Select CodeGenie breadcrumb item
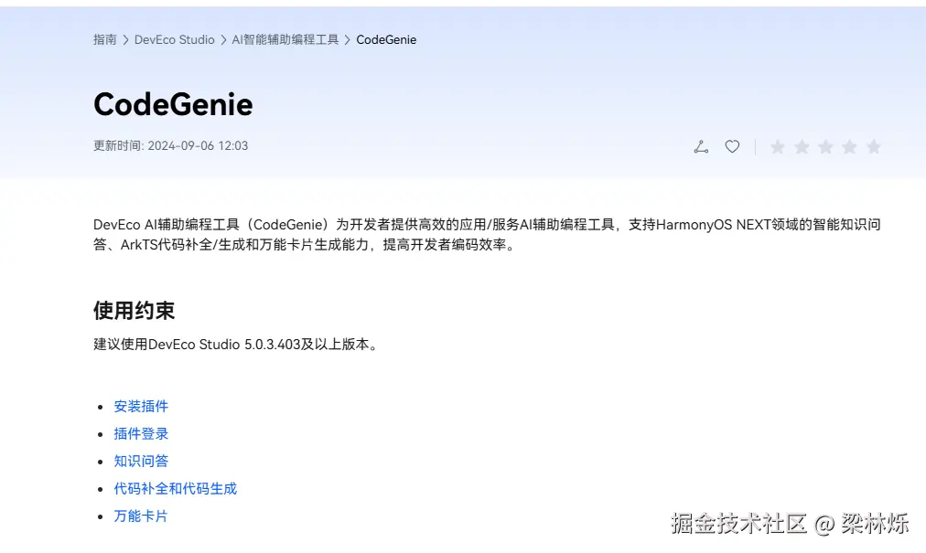Screen dimensions: 926x553 click(385, 39)
